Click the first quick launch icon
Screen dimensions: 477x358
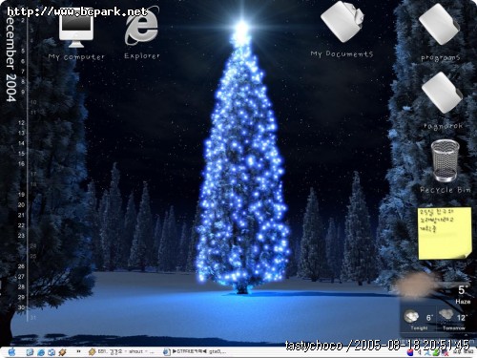(x=30, y=352)
